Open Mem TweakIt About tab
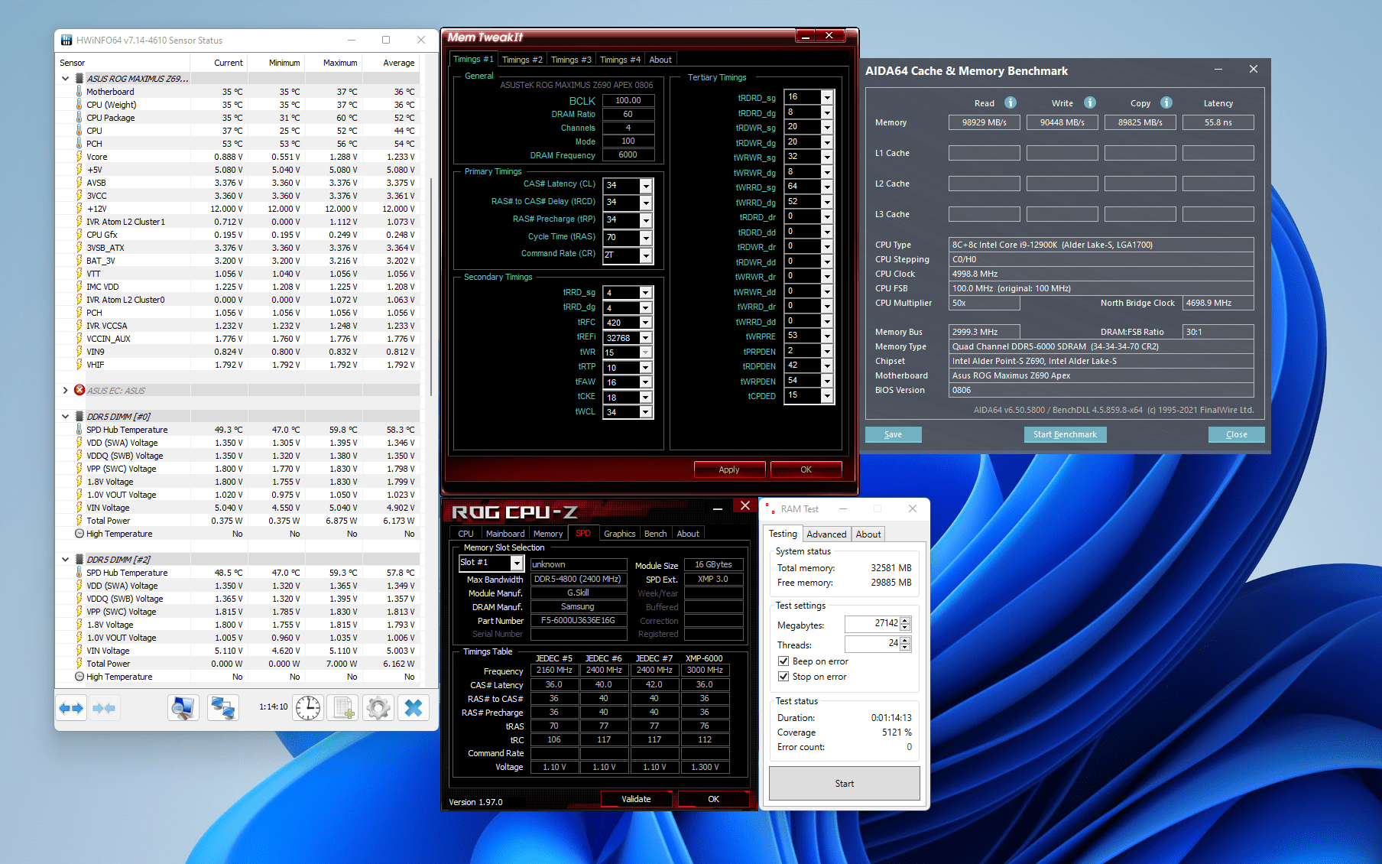 pos(660,60)
